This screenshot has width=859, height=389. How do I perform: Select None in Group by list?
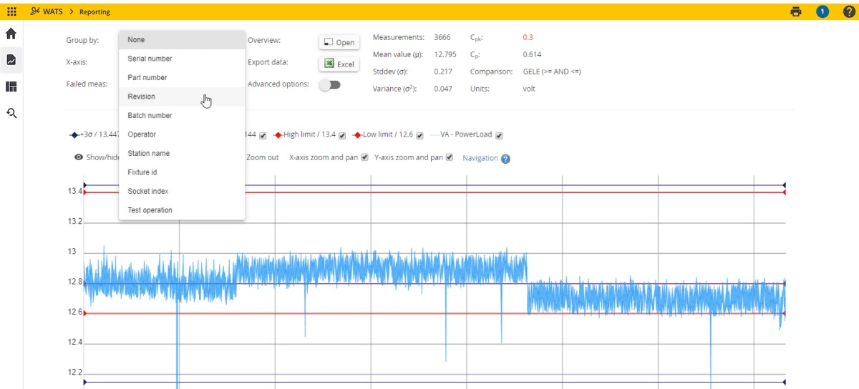tap(182, 40)
